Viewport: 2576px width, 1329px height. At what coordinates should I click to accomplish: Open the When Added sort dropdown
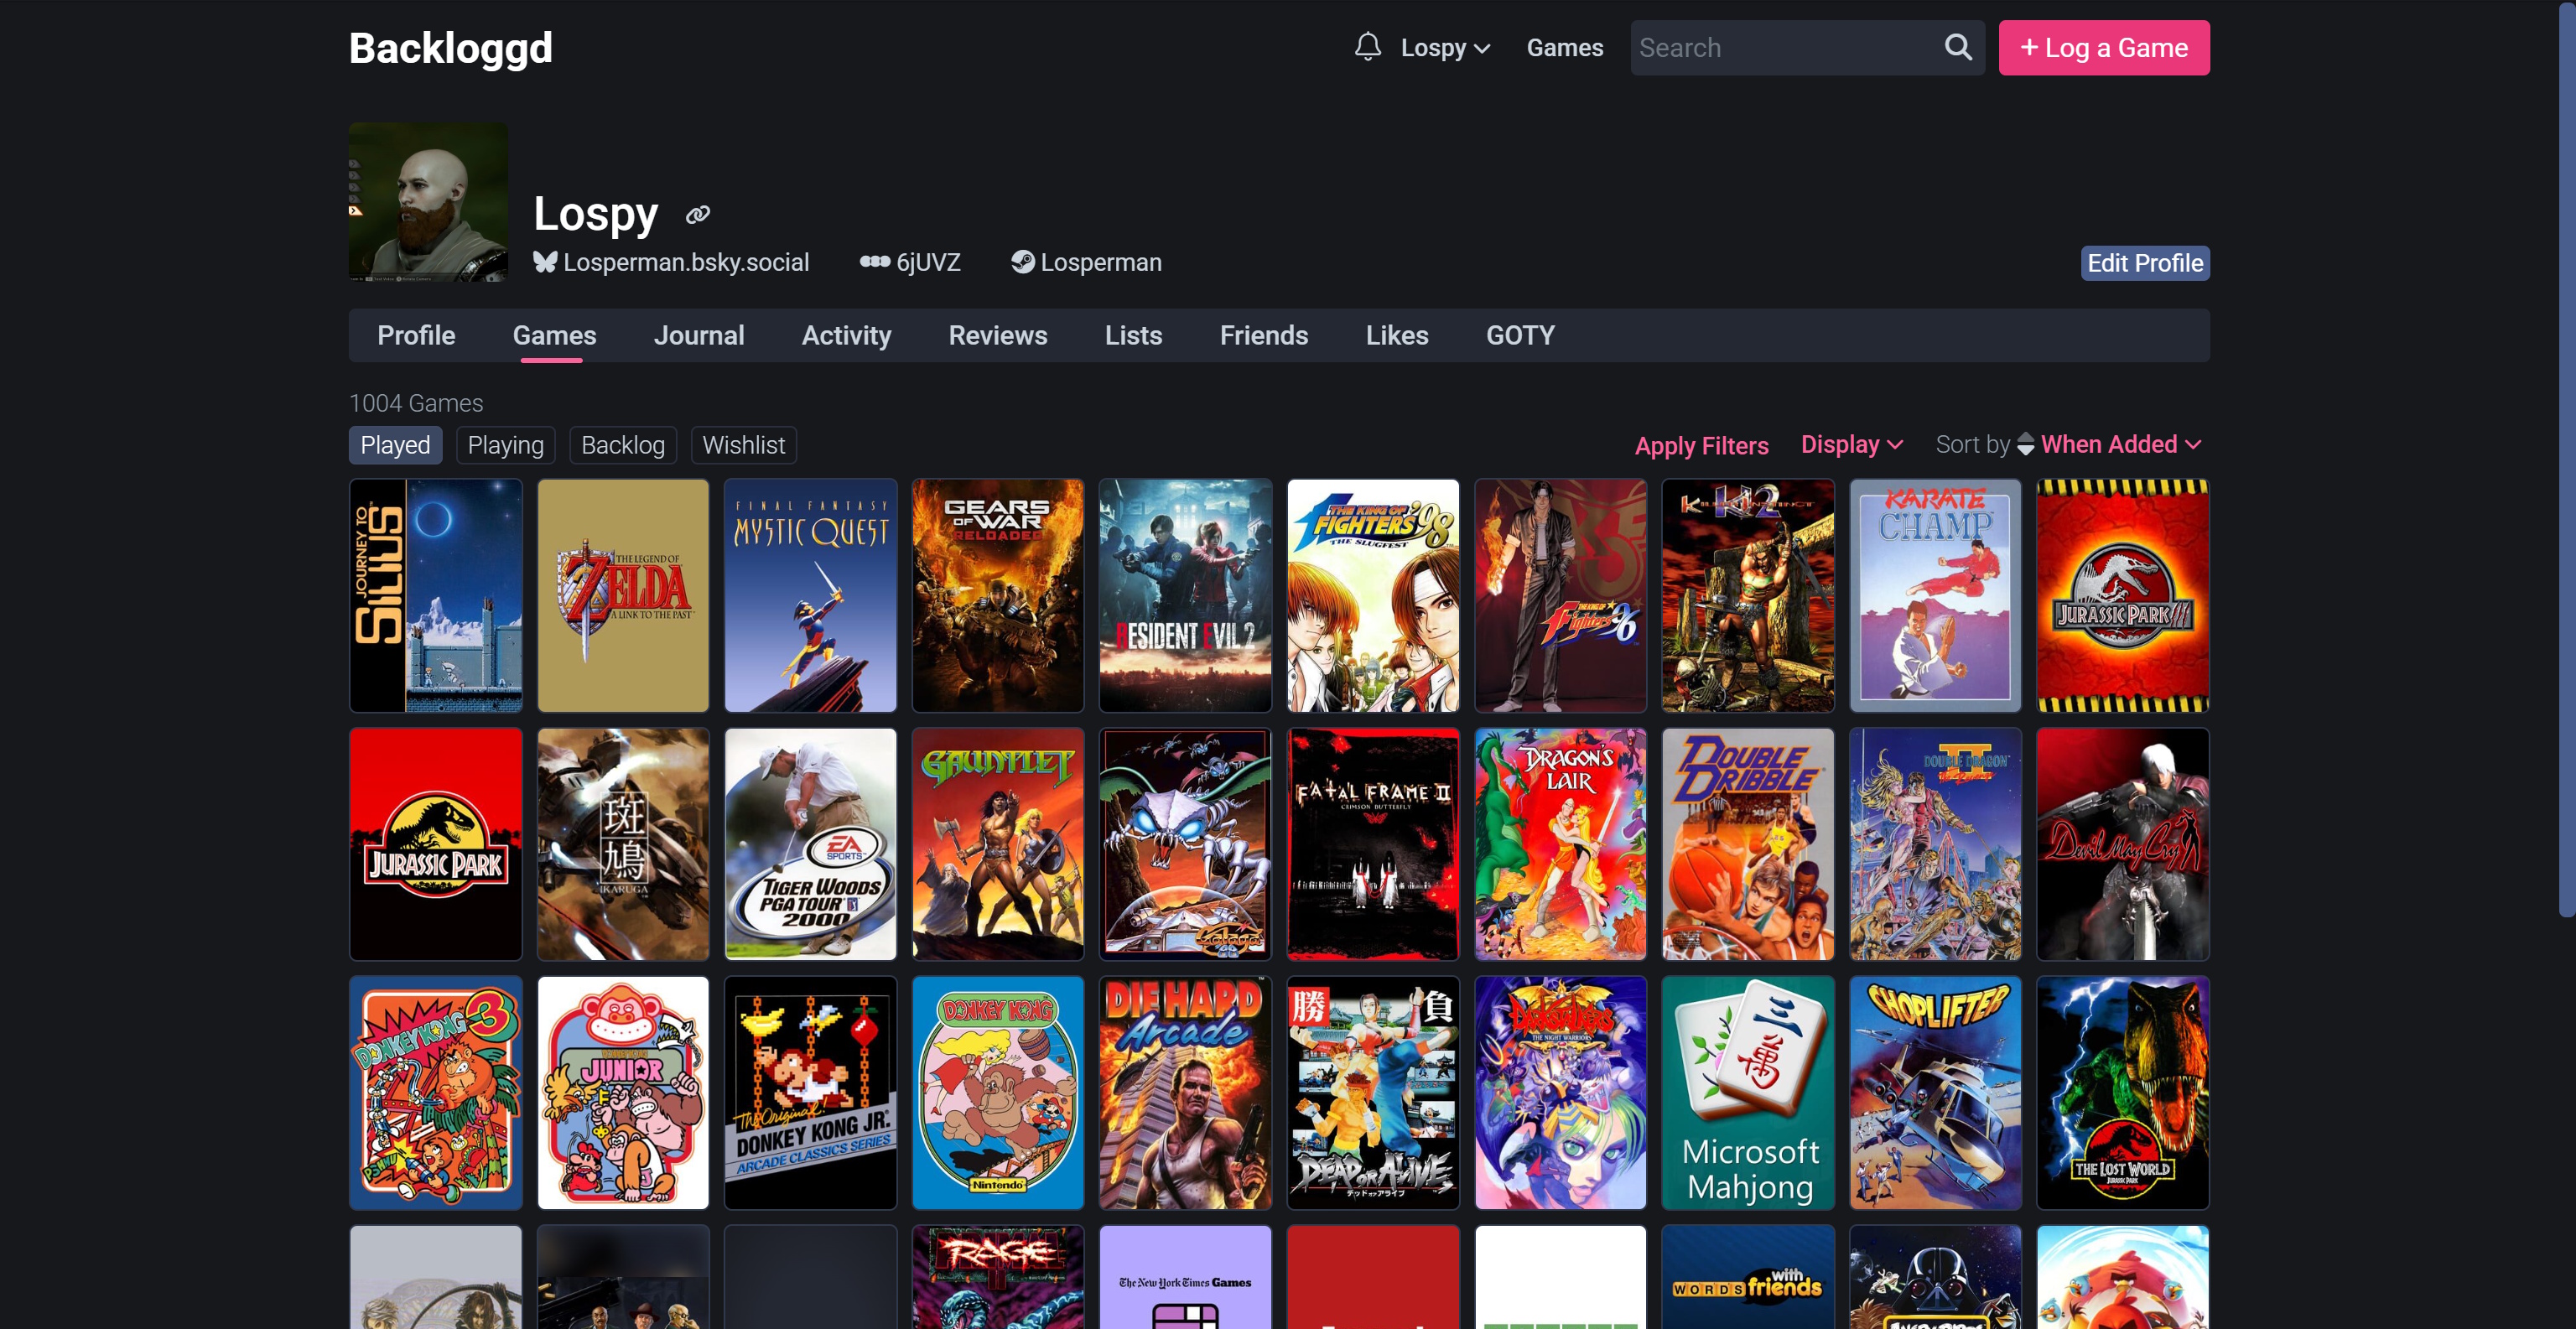[x=2120, y=444]
